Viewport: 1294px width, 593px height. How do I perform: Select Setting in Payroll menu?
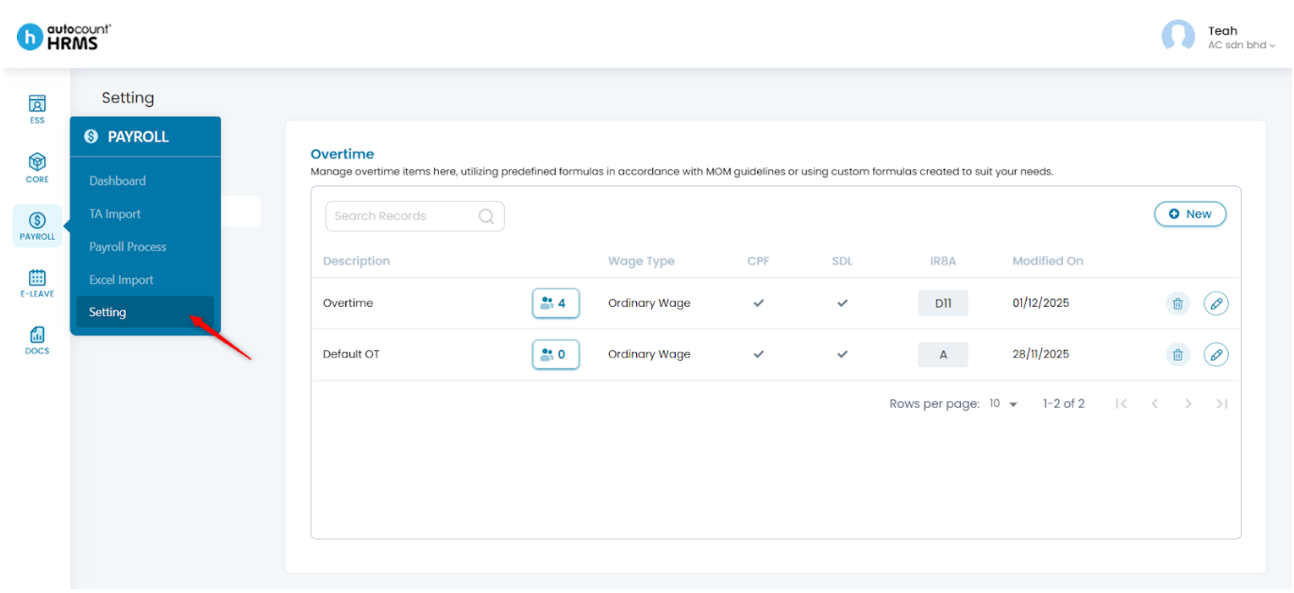click(x=145, y=312)
